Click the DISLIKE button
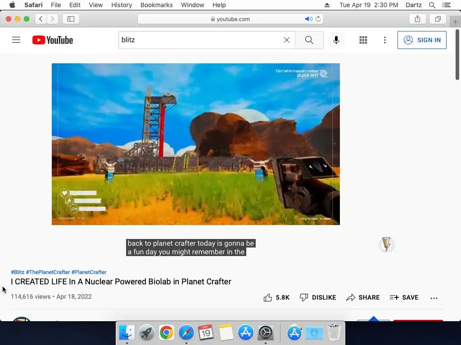461x345 pixels. click(x=317, y=297)
